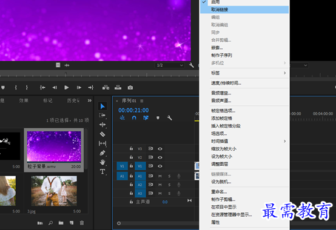The width and height of the screenshot is (336, 230).
Task: Open timeline display settings wrench
Action: tap(169, 118)
